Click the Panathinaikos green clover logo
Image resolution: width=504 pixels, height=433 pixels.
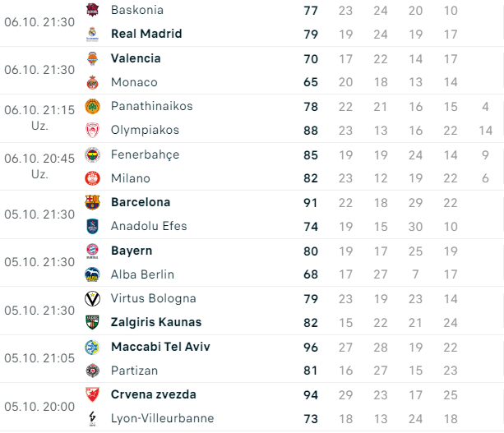tap(93, 106)
